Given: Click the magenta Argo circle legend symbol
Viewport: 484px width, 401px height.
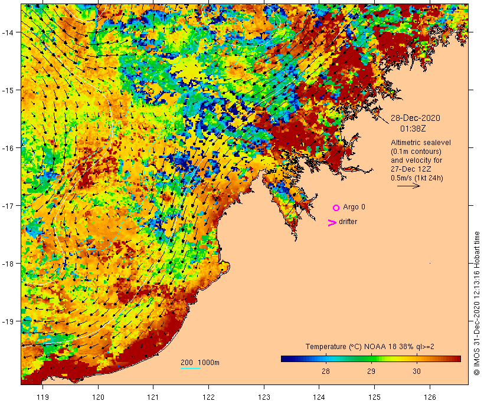Looking at the screenshot, I should click(x=336, y=208).
